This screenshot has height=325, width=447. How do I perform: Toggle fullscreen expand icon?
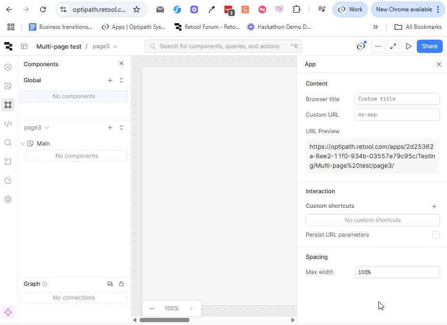(393, 46)
